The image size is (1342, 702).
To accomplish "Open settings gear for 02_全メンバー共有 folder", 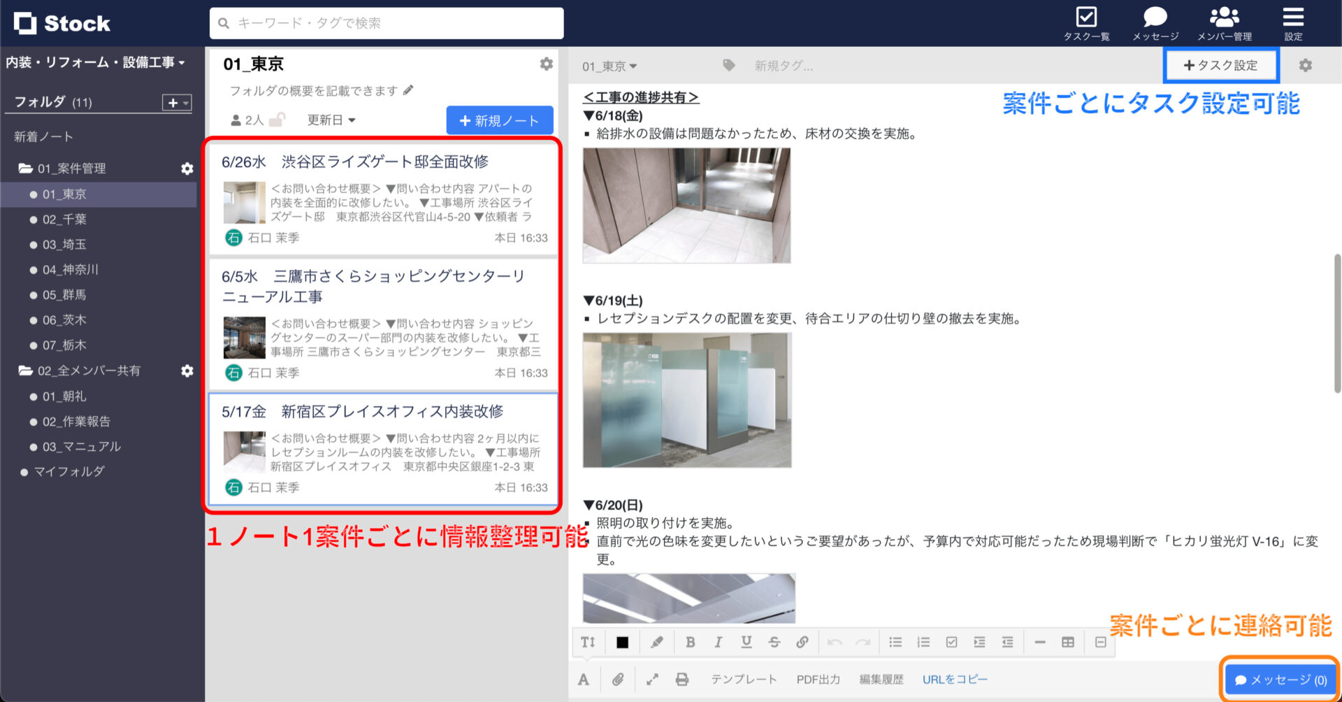I will tap(187, 371).
